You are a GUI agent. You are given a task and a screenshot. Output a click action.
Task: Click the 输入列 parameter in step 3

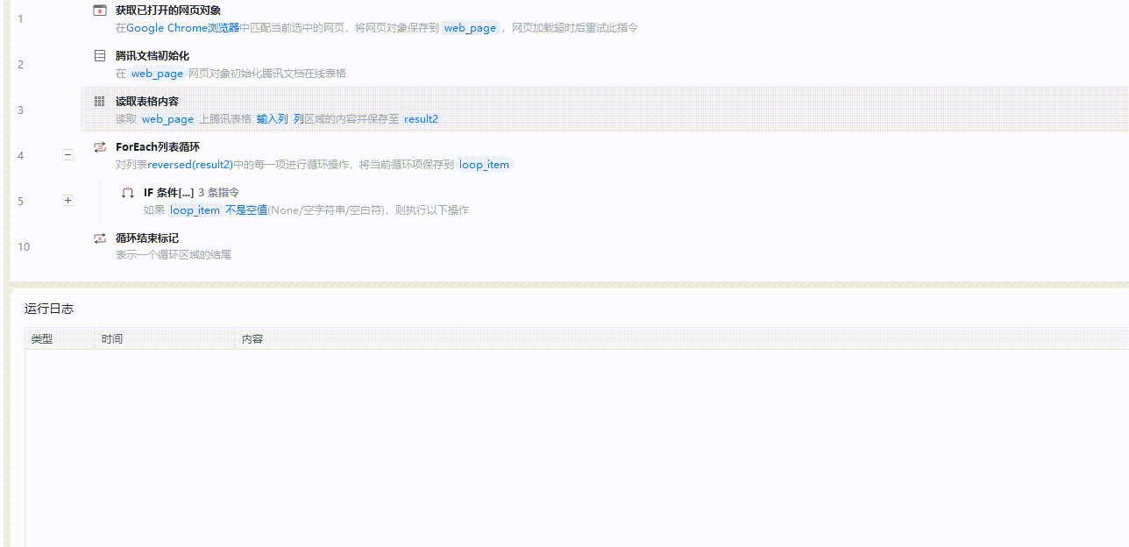(x=273, y=119)
